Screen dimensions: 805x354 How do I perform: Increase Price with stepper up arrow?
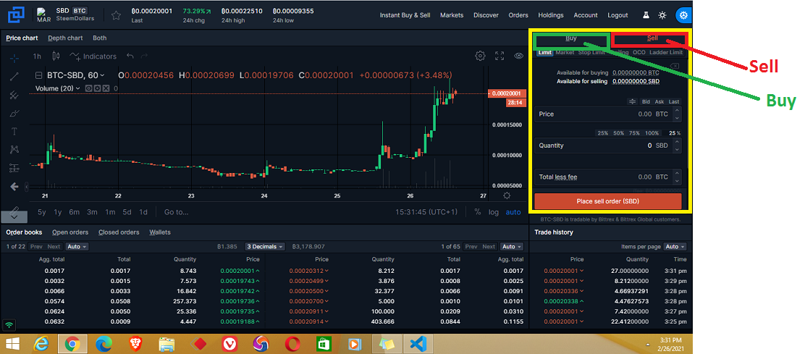click(677, 110)
